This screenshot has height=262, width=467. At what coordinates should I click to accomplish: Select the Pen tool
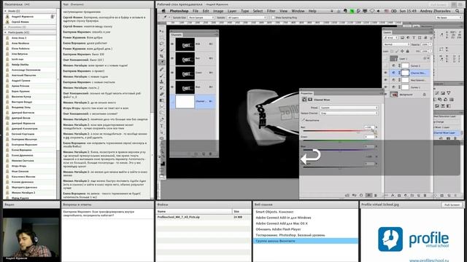(x=162, y=119)
